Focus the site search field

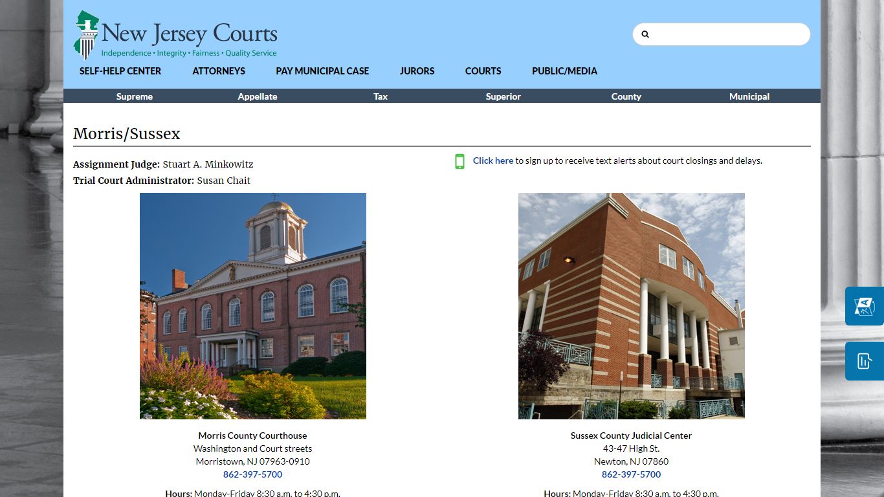click(722, 34)
